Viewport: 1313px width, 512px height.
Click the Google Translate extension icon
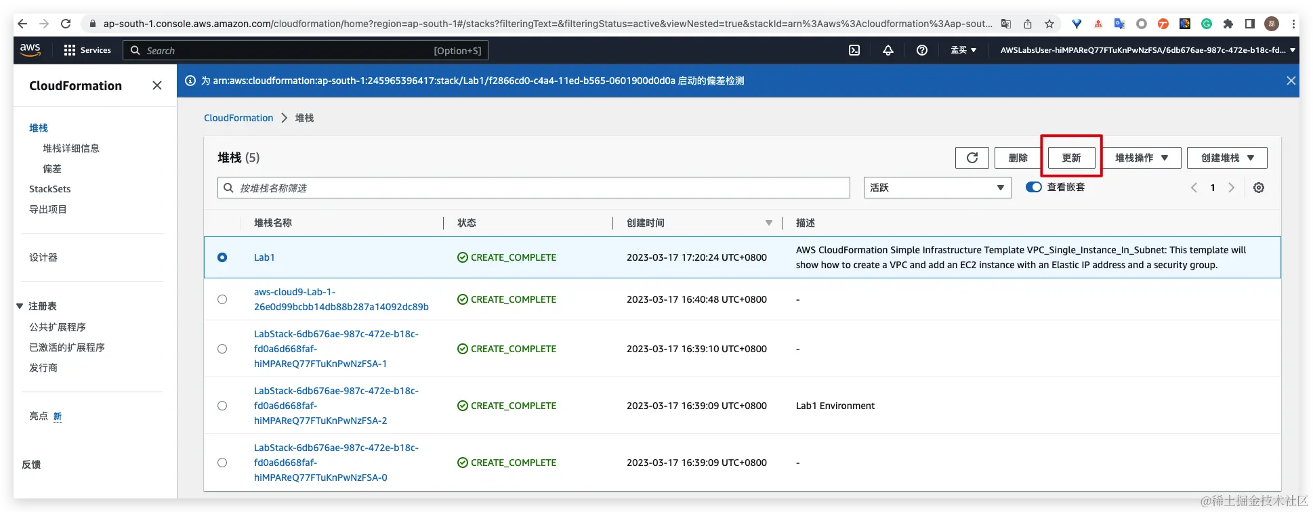pos(1120,24)
